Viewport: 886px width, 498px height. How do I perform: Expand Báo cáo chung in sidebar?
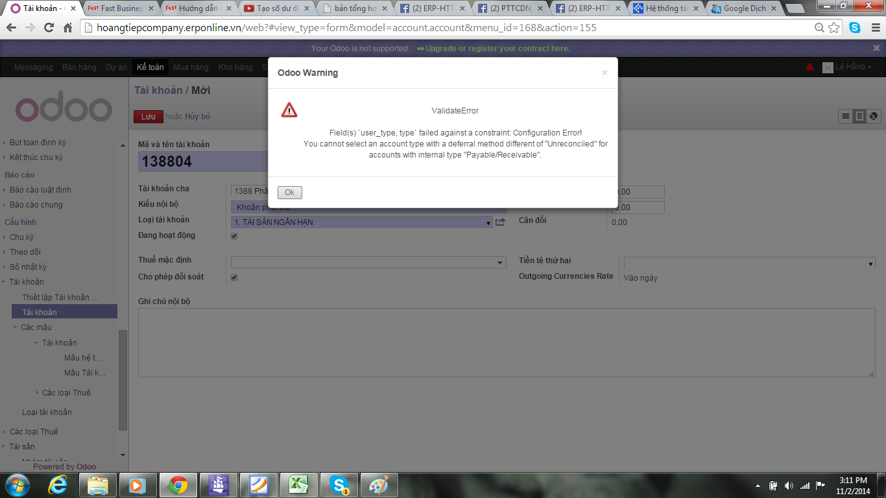coord(36,205)
